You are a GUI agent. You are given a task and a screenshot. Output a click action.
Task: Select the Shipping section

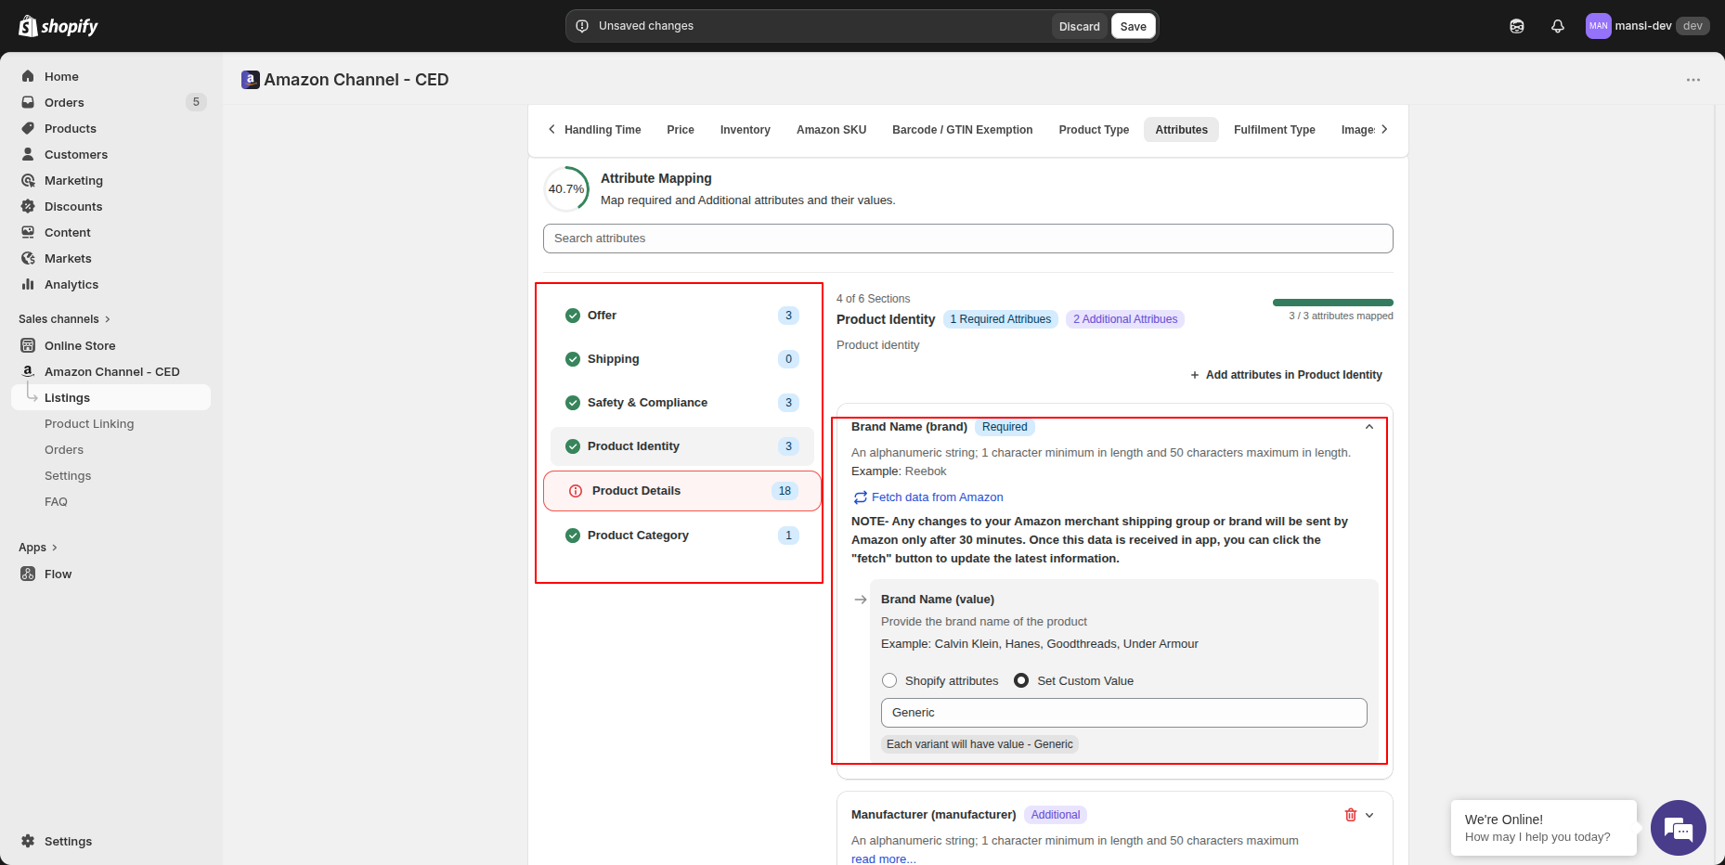click(681, 359)
